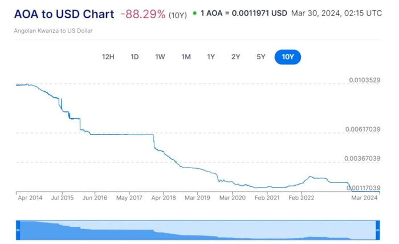Switch chart to 1D range
The image size is (399, 244).
click(x=135, y=56)
